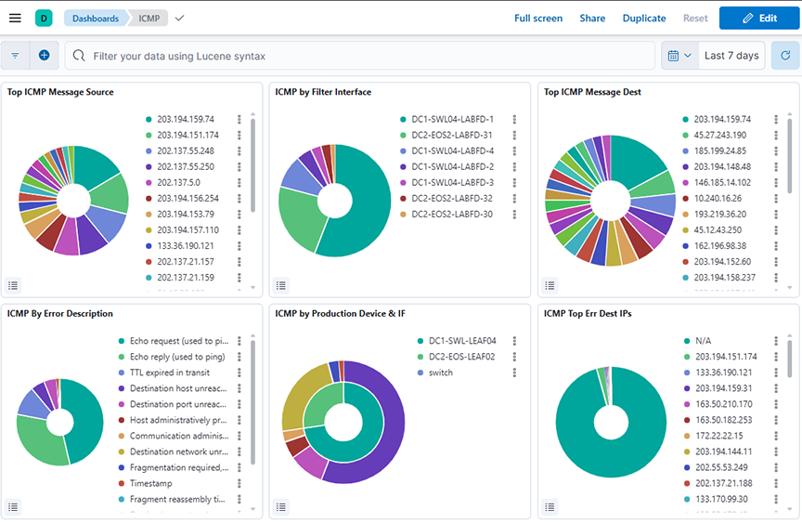Open the Share menu
Viewport: 802px width, 523px height.
pos(592,18)
